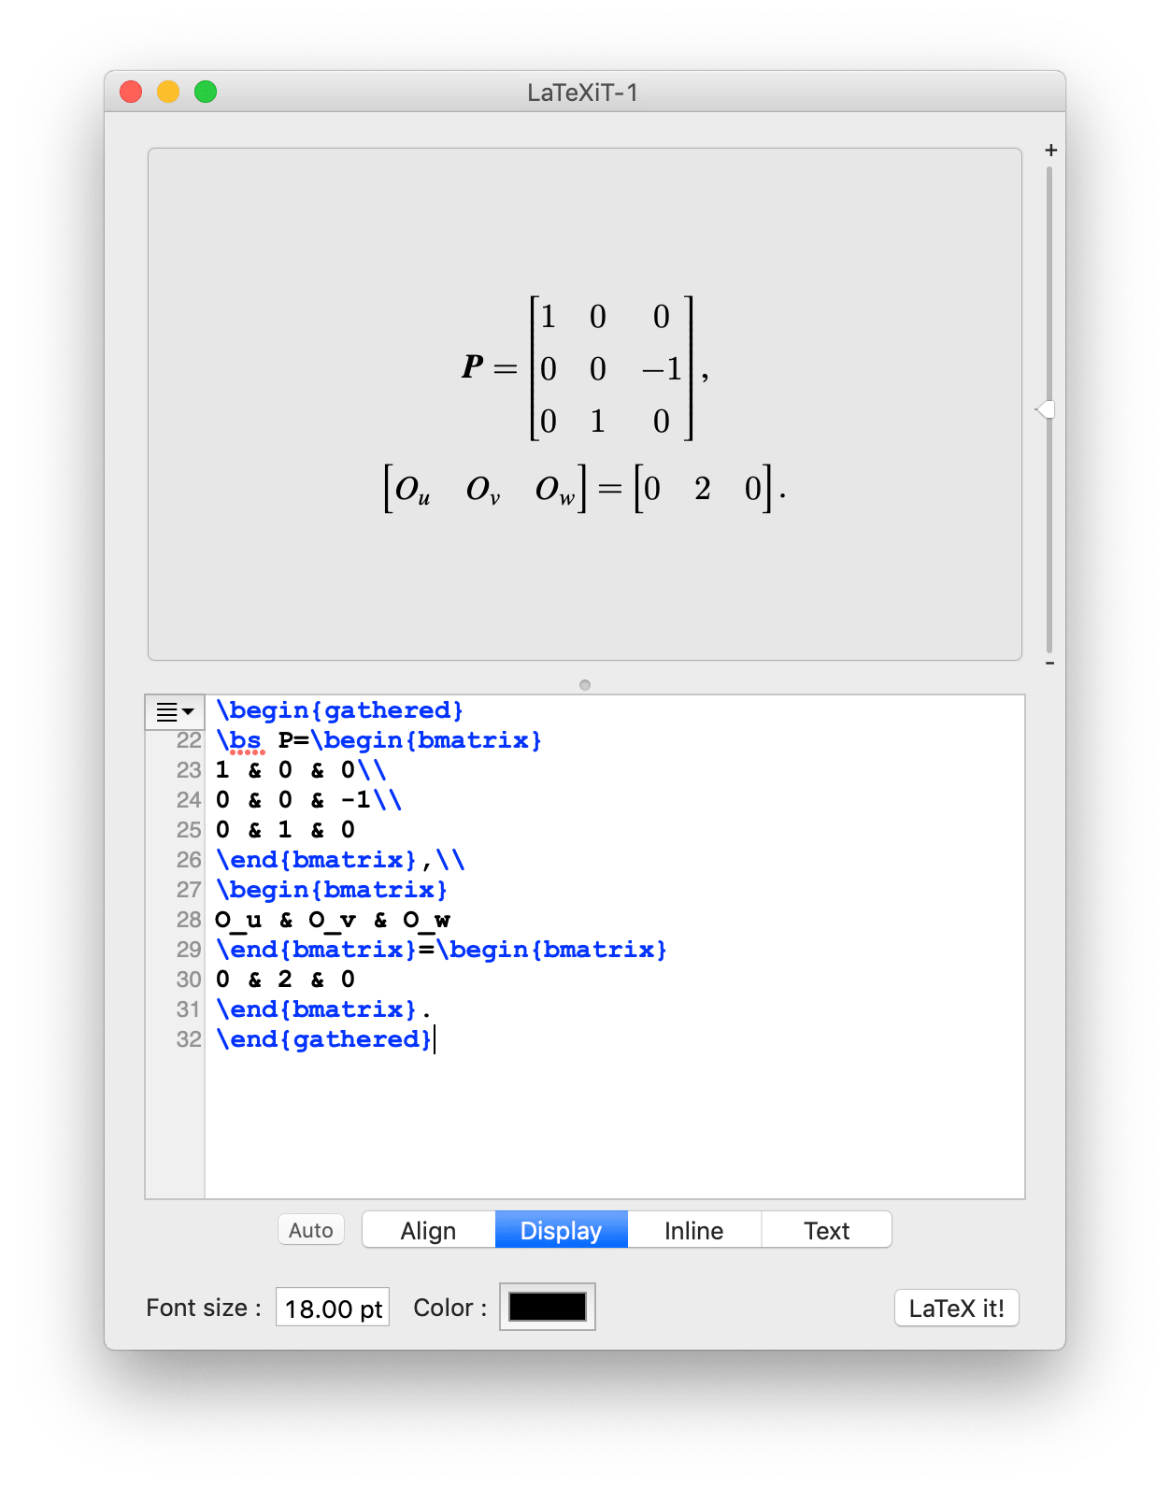
Task: Click line number 27 in gutter
Action: point(189,890)
